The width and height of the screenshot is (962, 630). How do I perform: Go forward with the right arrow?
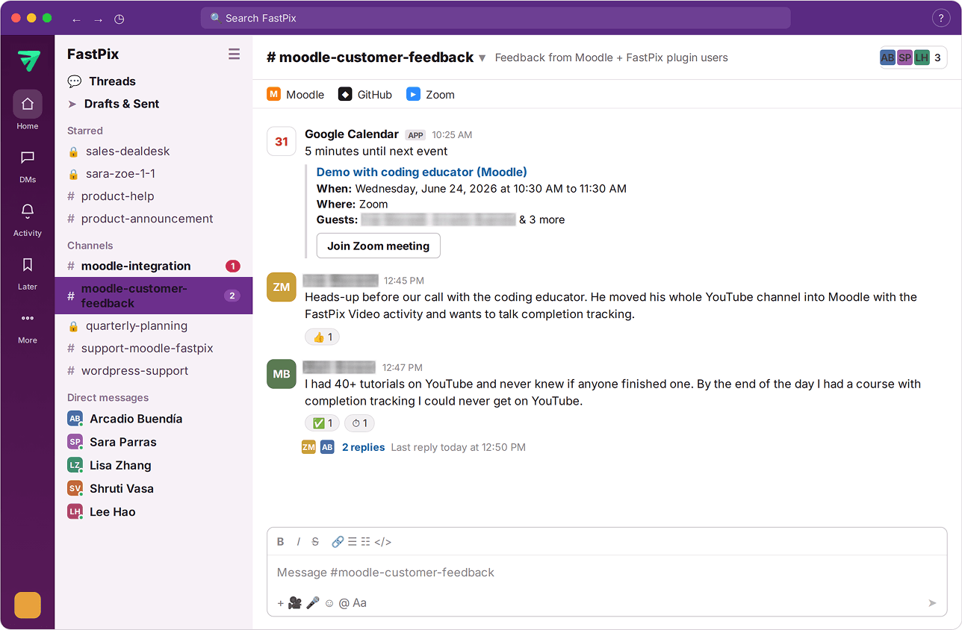click(98, 19)
